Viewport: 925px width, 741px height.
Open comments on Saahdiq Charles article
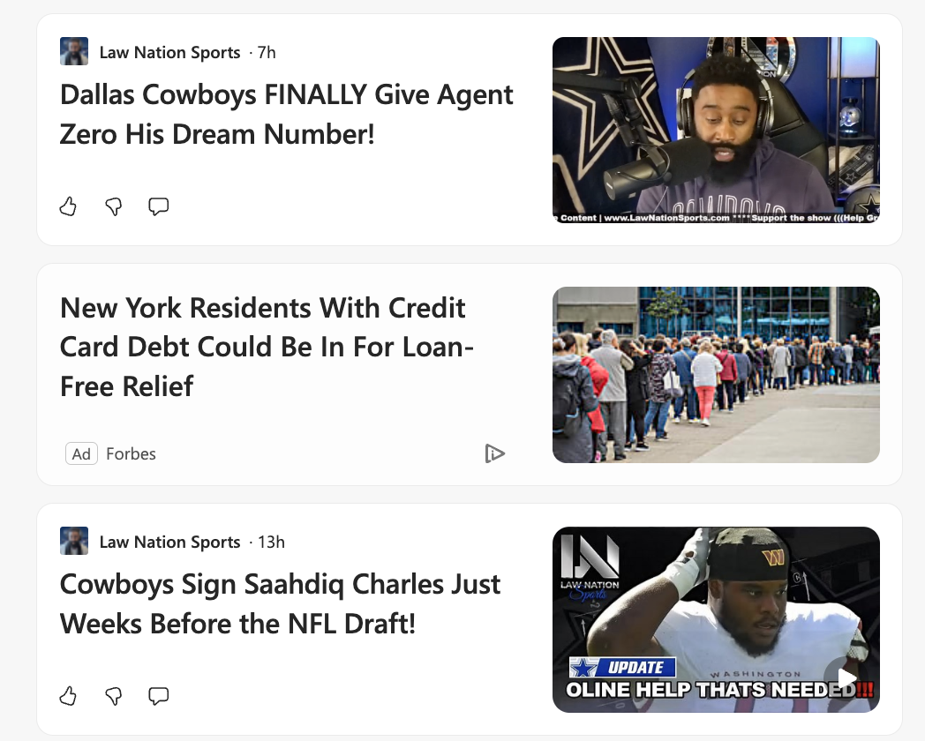click(158, 696)
